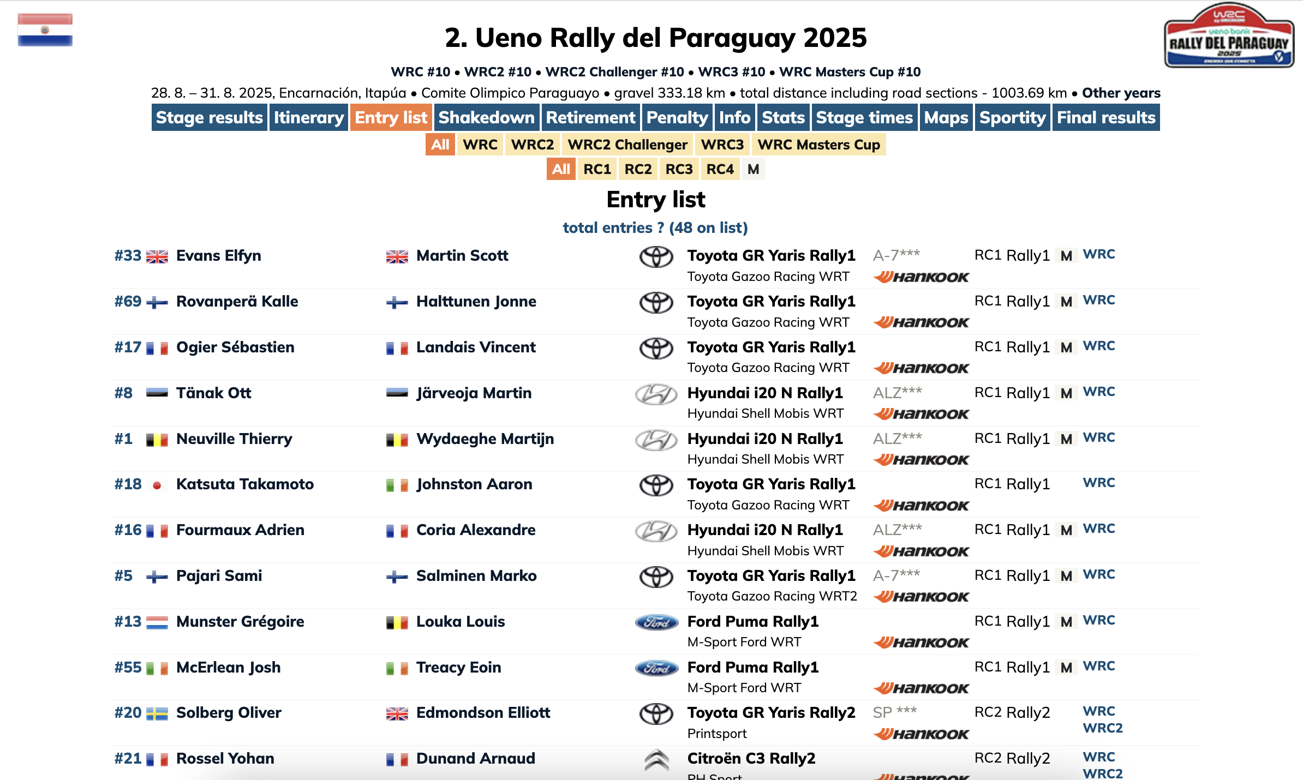Click the Paraguay flag icon

point(45,30)
